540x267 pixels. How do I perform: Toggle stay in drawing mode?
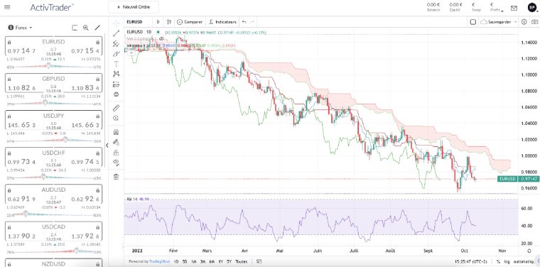[117, 142]
